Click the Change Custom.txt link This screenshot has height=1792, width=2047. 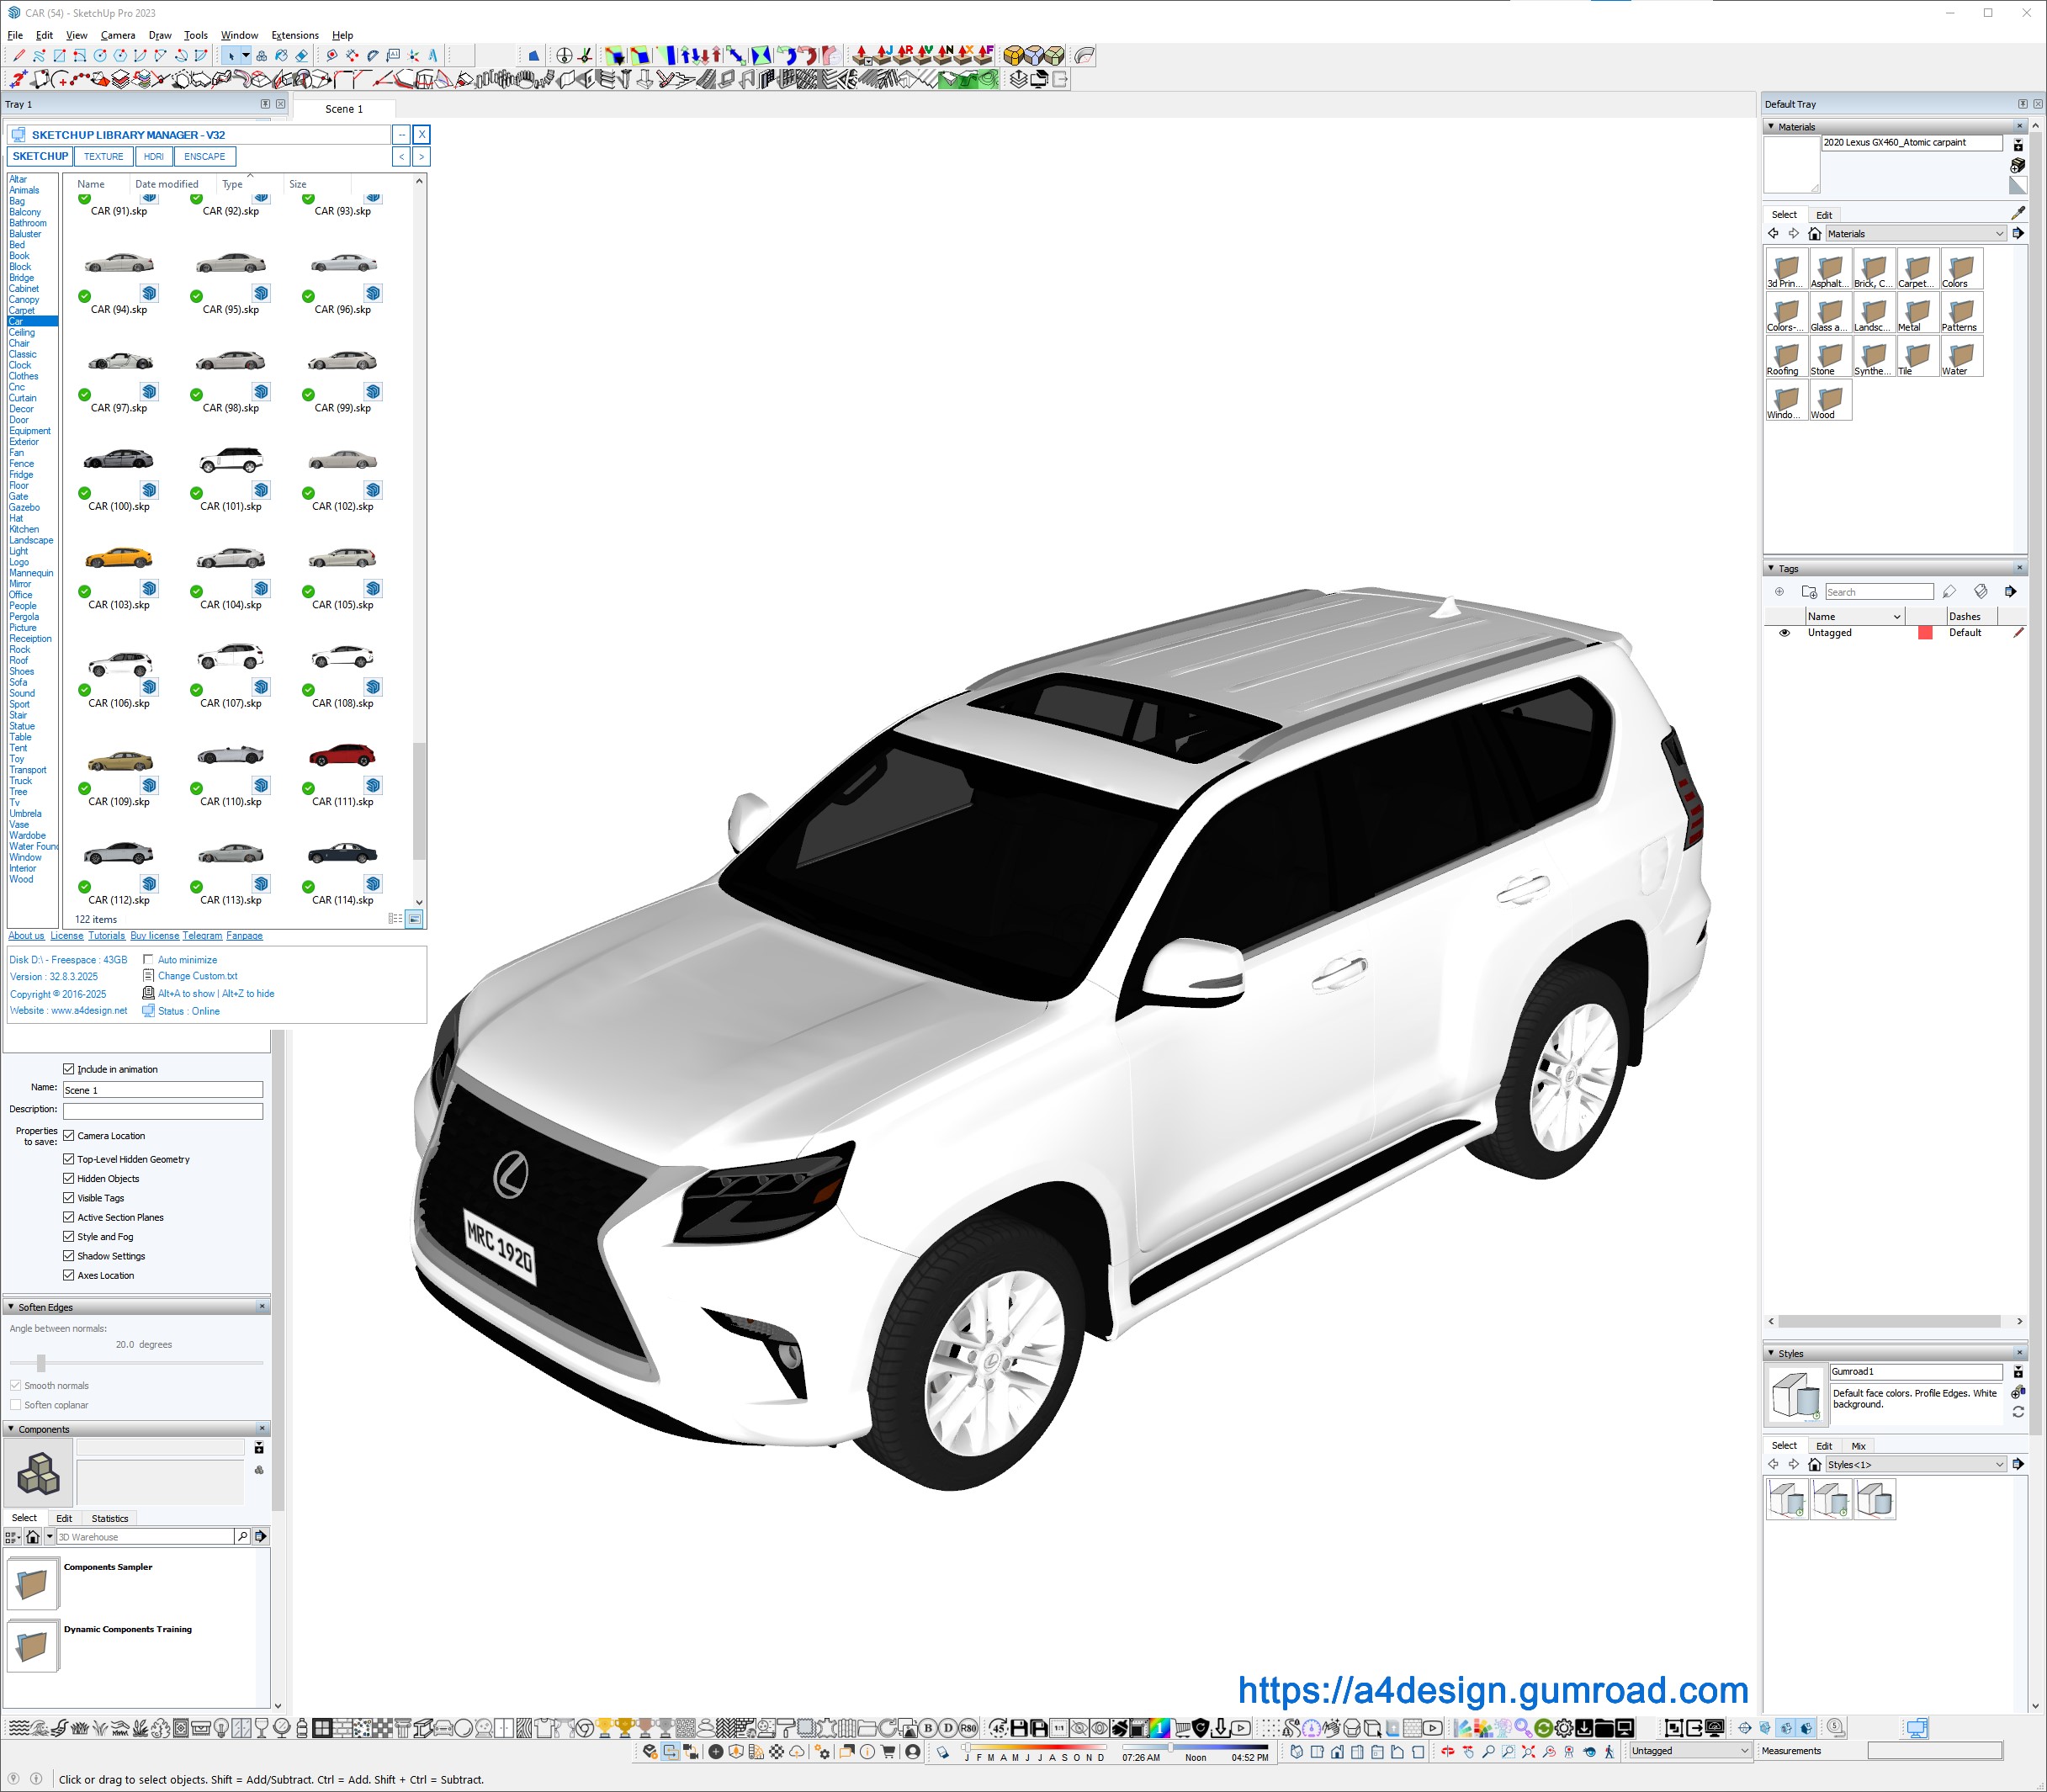click(197, 976)
